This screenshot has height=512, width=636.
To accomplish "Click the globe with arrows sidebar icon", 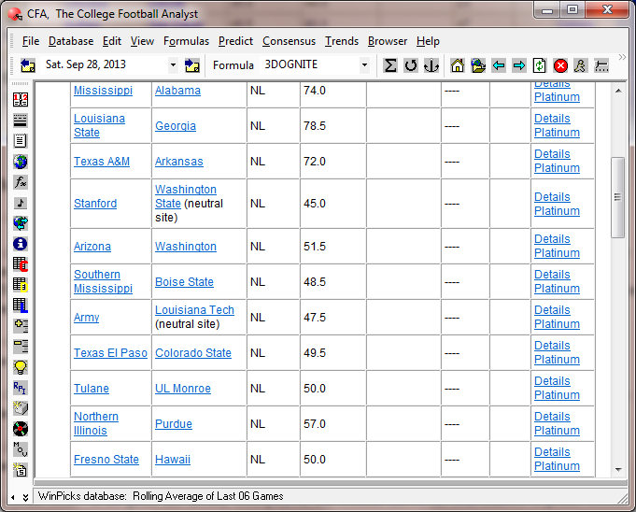I will click(x=21, y=223).
